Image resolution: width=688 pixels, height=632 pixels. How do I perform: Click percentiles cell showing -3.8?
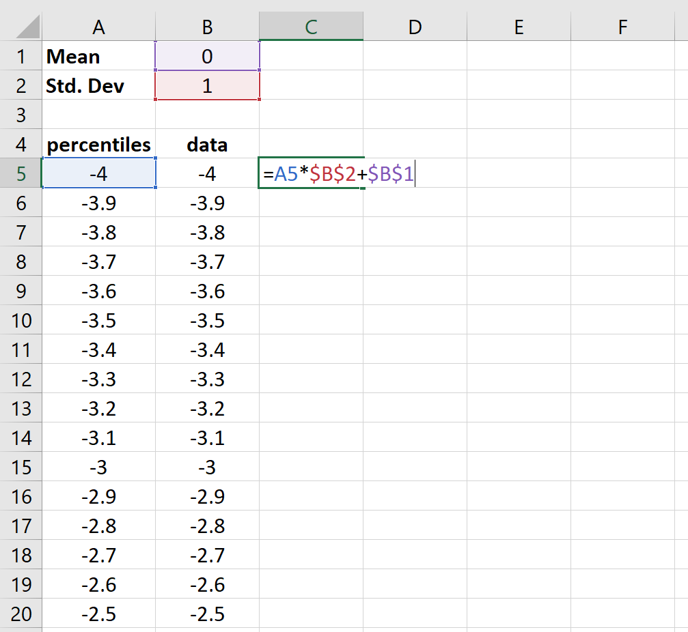[x=98, y=232]
